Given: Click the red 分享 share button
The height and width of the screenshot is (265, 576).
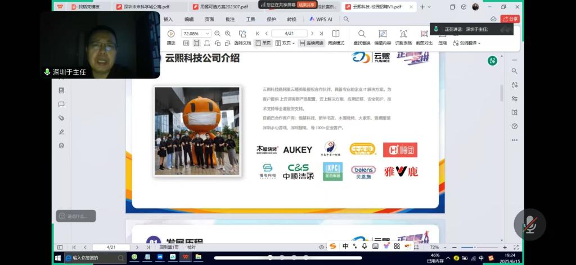Looking at the screenshot, I should pos(510,19).
